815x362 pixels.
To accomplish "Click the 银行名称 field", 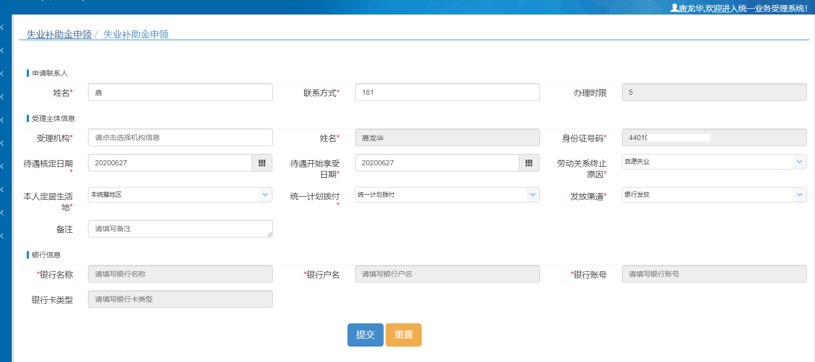I will pos(180,274).
